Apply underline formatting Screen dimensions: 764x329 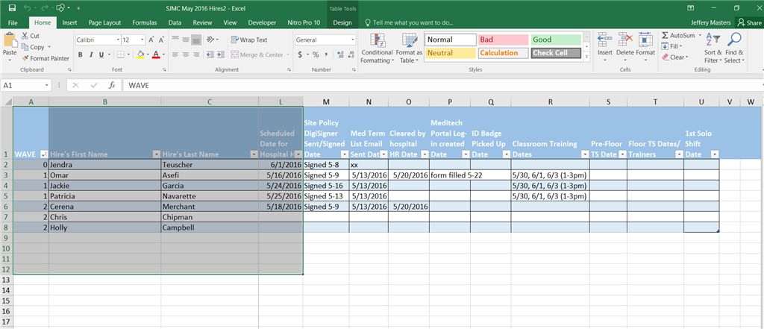pyautogui.click(x=101, y=54)
